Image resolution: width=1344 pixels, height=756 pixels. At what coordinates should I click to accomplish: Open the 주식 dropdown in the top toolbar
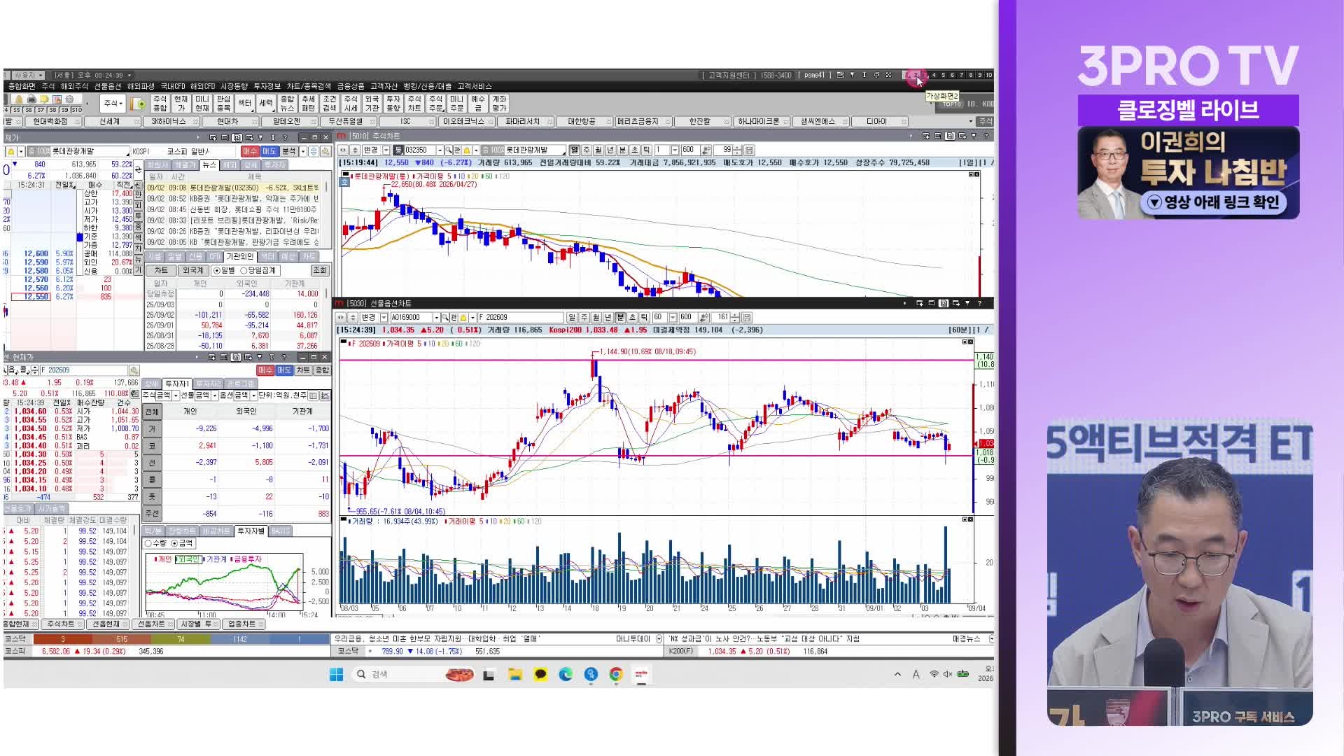pos(113,104)
